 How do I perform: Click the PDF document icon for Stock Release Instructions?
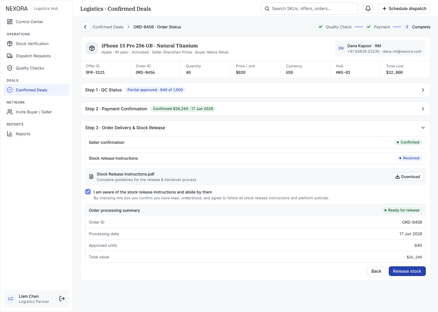[x=91, y=177]
